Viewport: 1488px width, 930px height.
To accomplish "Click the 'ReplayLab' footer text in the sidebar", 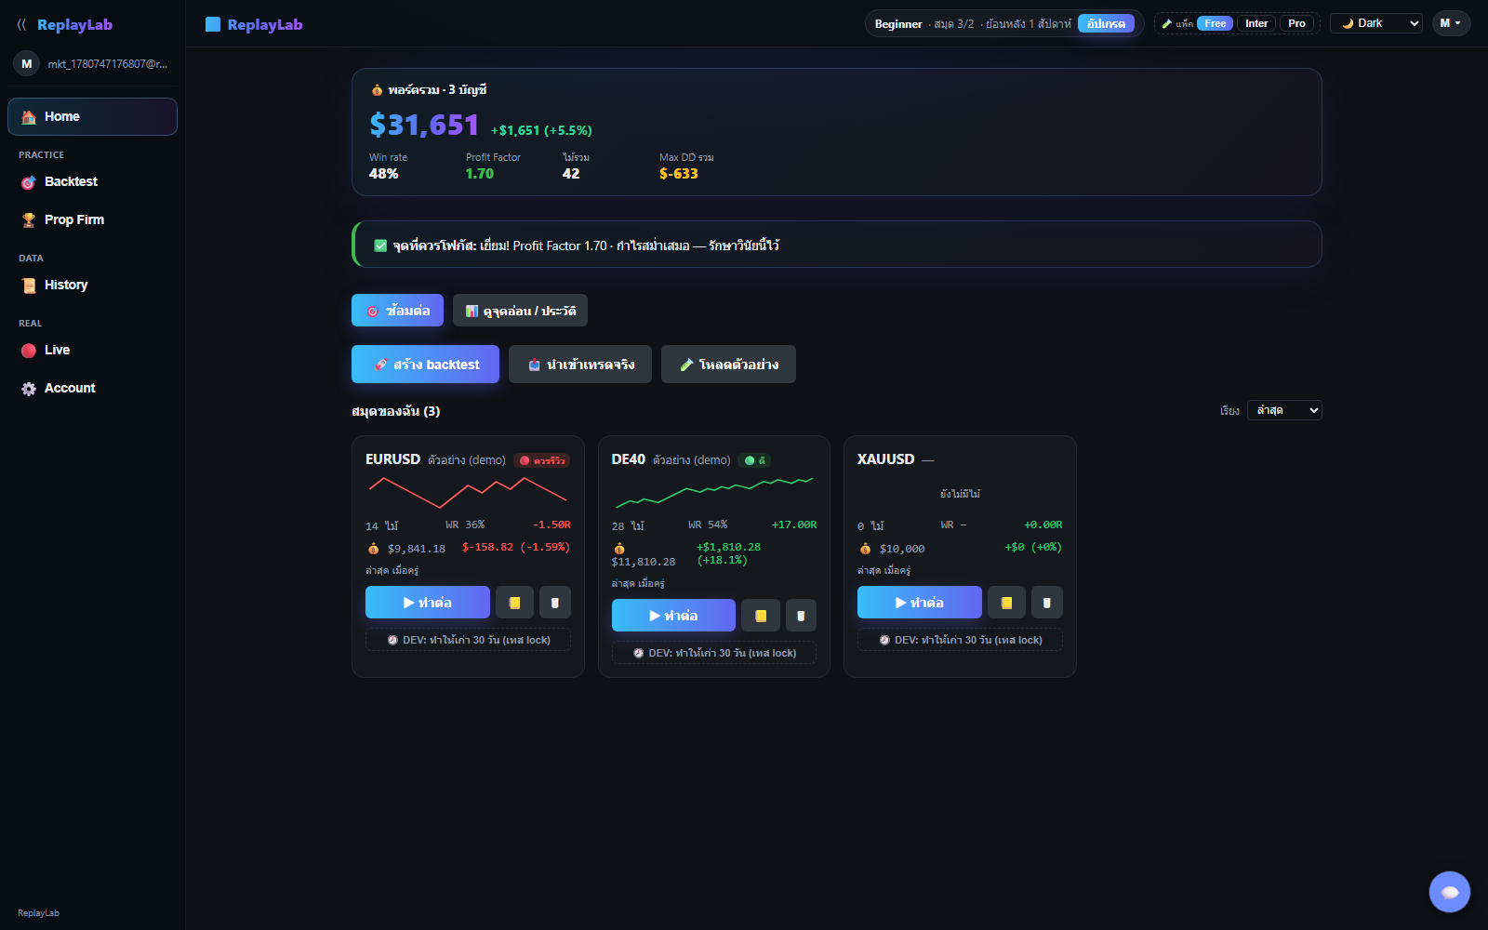I will point(38,913).
